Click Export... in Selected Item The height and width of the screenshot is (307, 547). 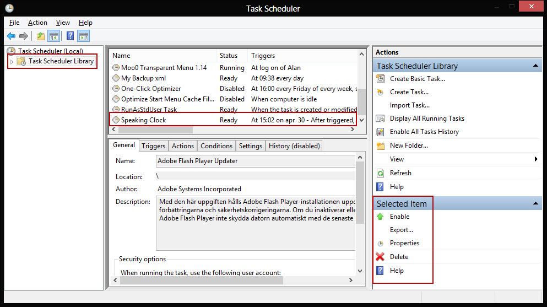[x=401, y=230]
